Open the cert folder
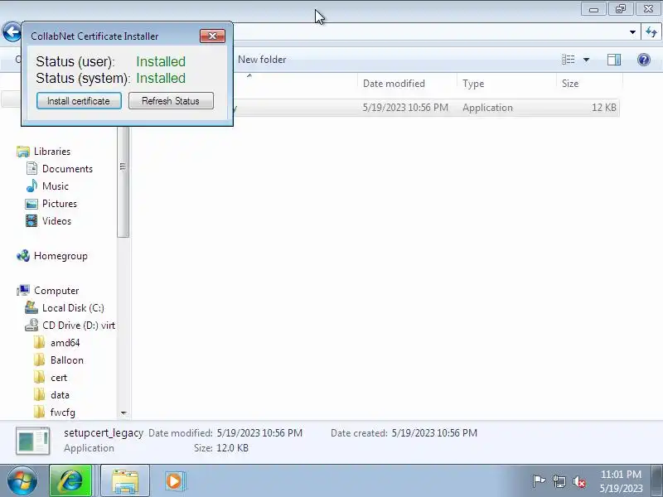 [59, 378]
